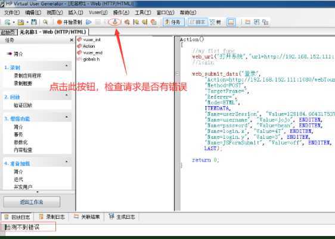335x239 pixels.
Task: Open the 文件(F) menu
Action: coord(12,13)
